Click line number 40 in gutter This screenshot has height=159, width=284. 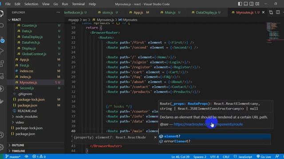pos(73,131)
